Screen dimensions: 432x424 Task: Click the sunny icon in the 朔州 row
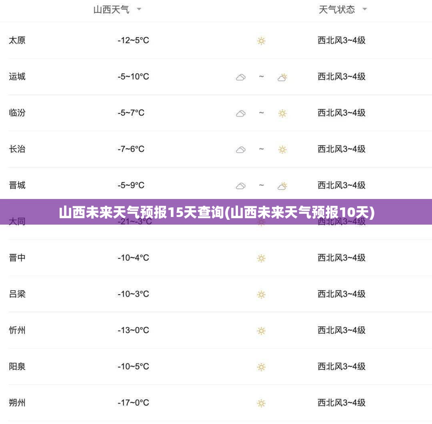tap(261, 403)
